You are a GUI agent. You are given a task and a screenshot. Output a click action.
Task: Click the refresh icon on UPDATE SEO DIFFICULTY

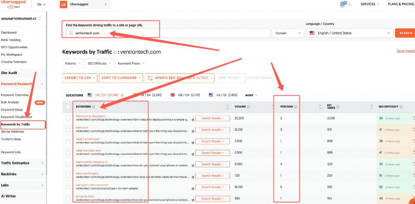tap(150, 78)
